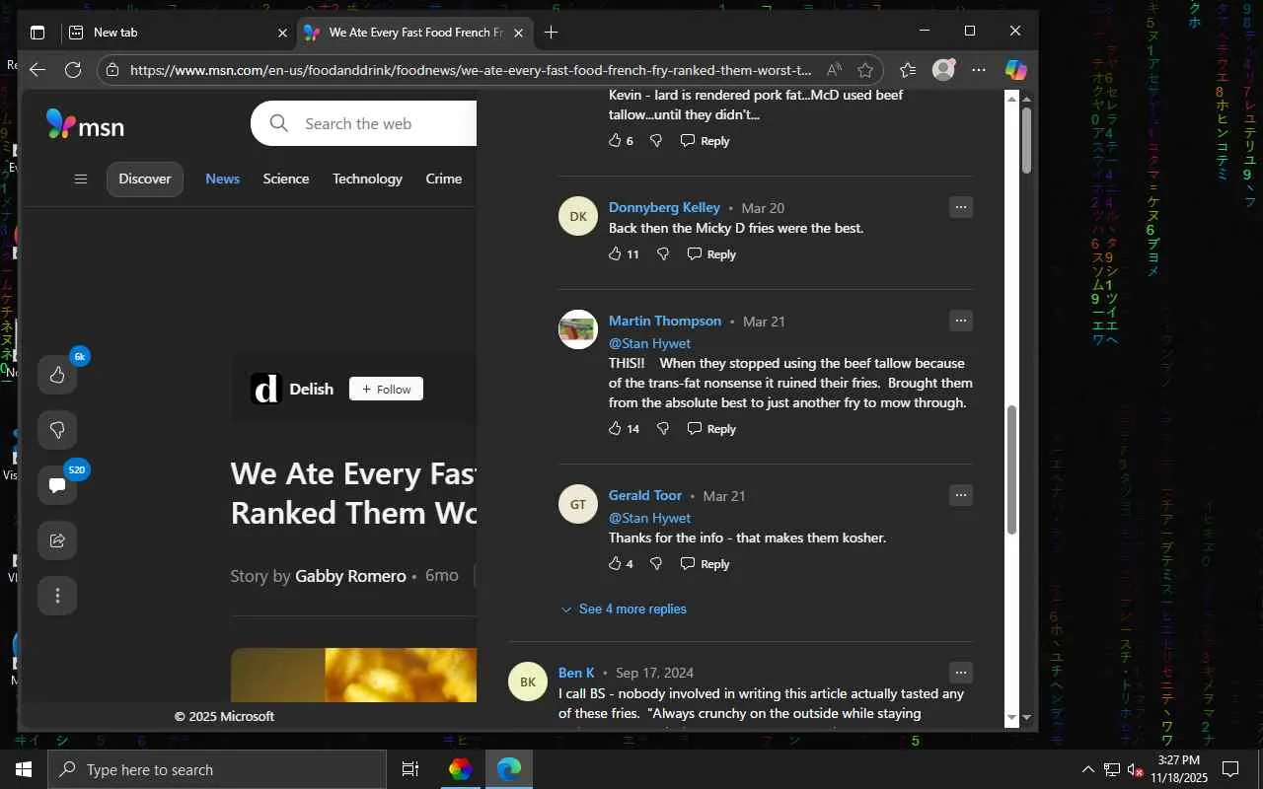This screenshot has height=789, width=1263.
Task: Open the MSN hamburger menu
Action: click(x=81, y=179)
